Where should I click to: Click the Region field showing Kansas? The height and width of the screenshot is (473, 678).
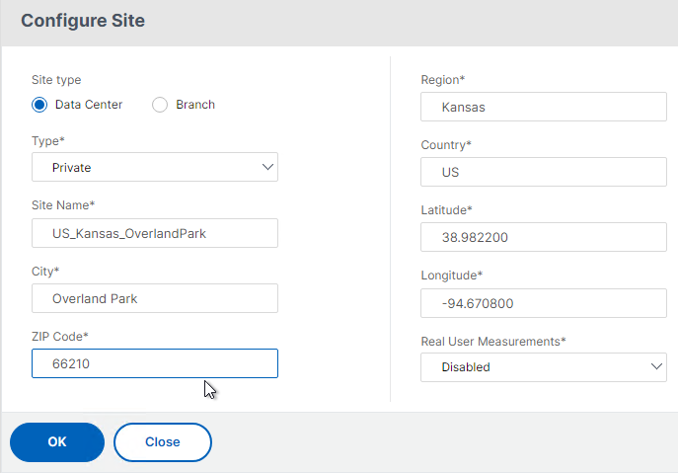pos(544,107)
